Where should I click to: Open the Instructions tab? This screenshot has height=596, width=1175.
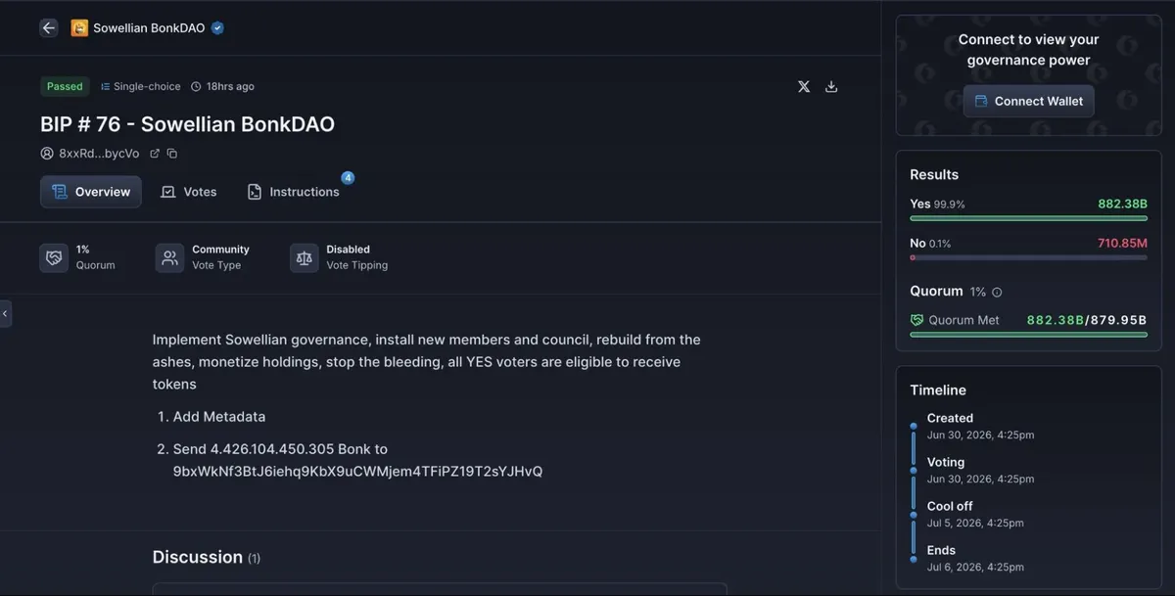[x=294, y=192]
